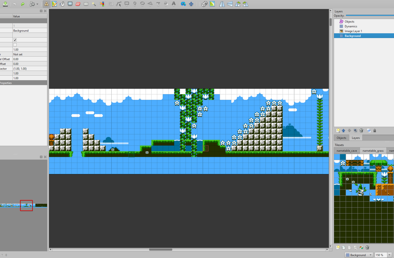
Task: Select the Insert Ellipse tool
Action: coord(142,4)
